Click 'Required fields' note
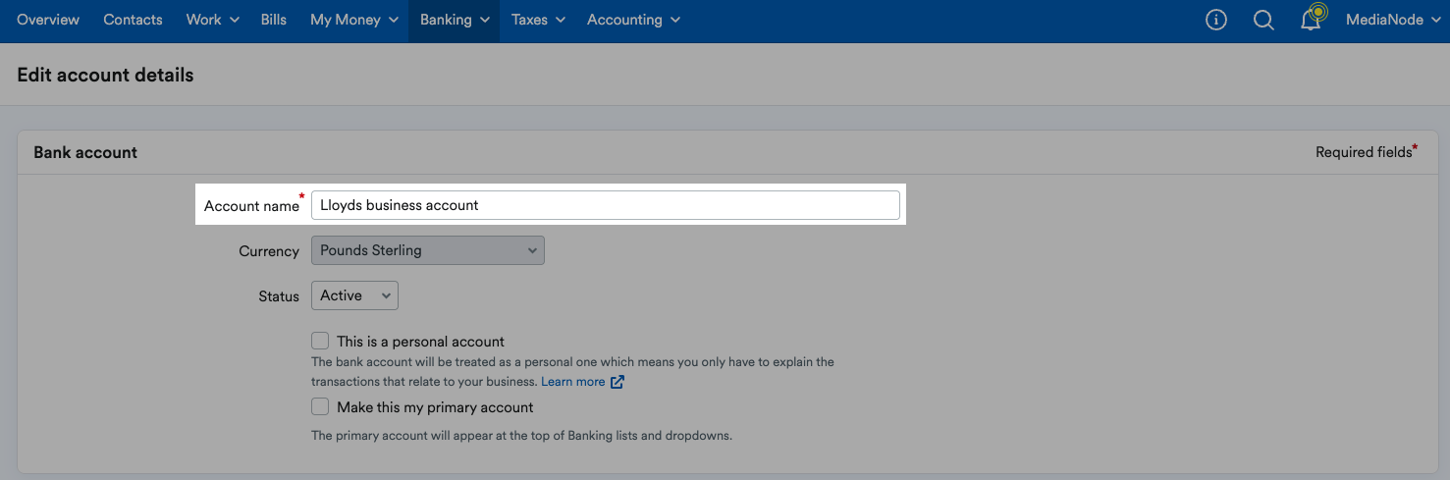The width and height of the screenshot is (1450, 480). click(x=1366, y=152)
